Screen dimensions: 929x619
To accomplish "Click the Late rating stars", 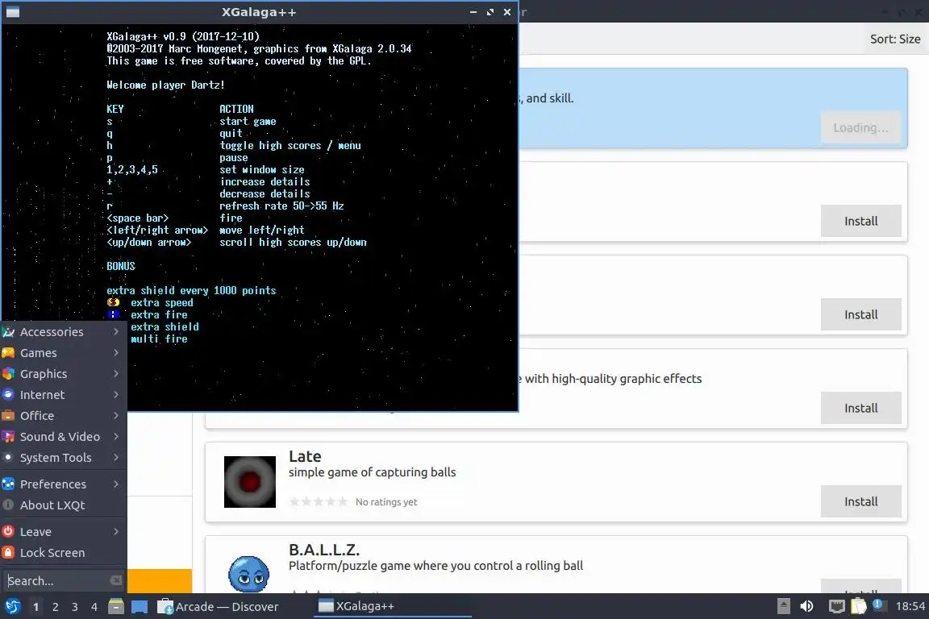I will click(319, 501).
